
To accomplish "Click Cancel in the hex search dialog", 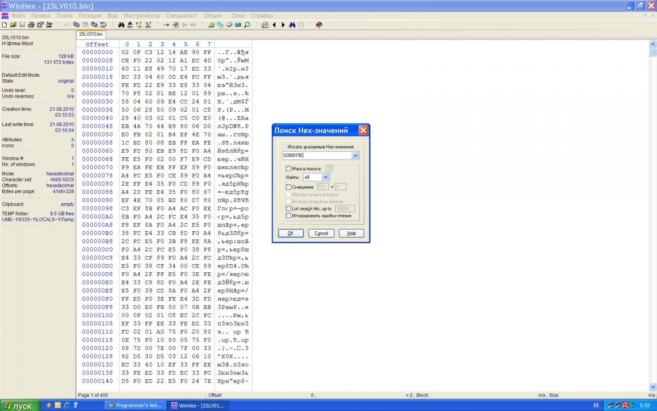I will click(321, 233).
